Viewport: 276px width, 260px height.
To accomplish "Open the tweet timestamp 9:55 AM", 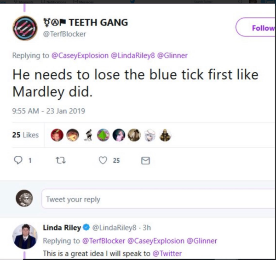I will click(48, 111).
